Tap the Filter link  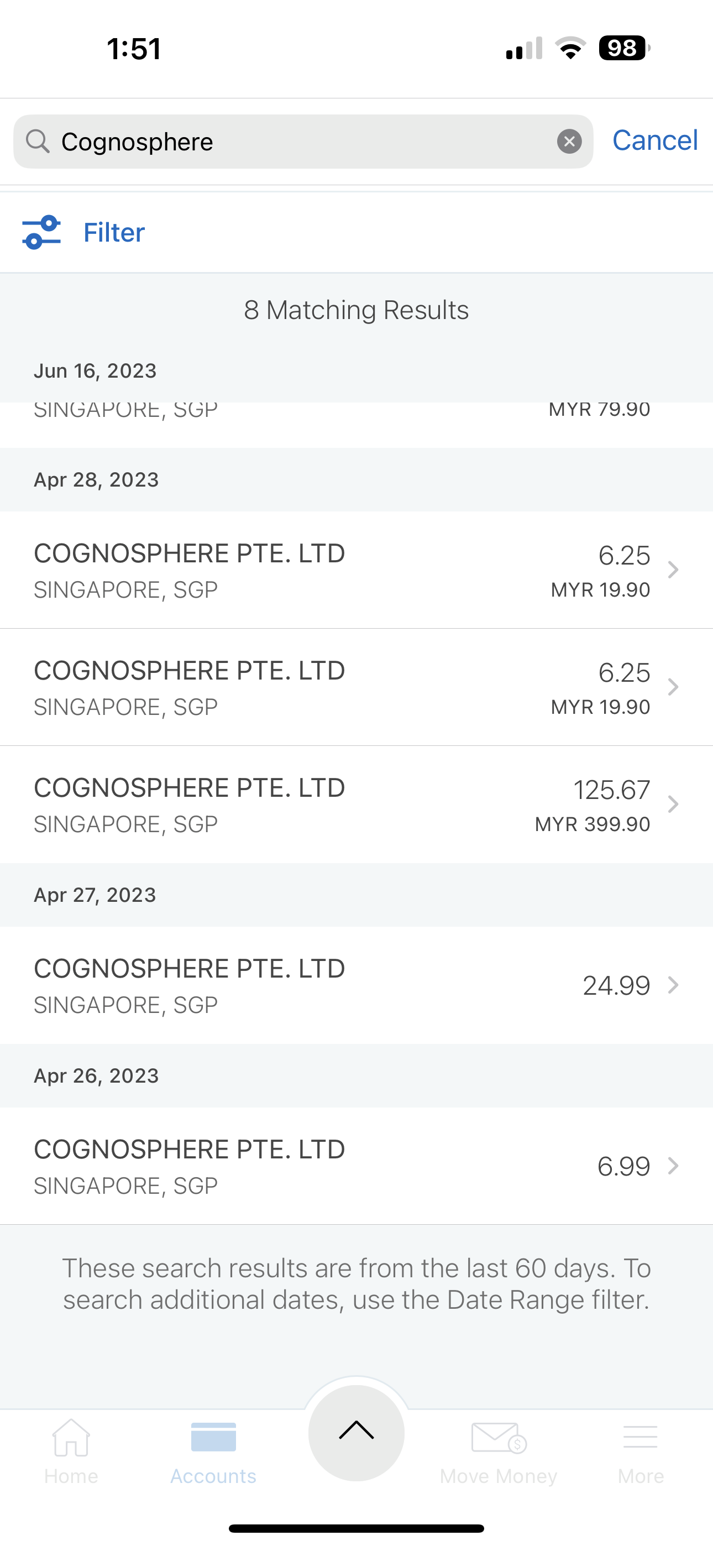click(x=114, y=232)
